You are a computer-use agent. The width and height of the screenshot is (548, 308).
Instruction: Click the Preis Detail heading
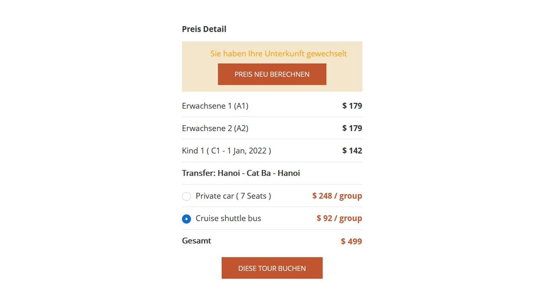click(204, 29)
